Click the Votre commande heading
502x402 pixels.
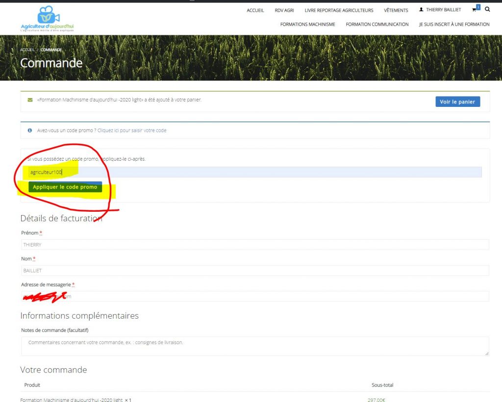coord(53,370)
